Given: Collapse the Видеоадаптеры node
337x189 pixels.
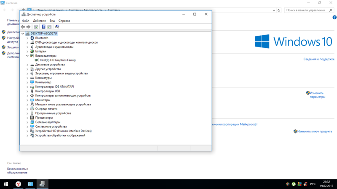Looking at the screenshot, I should (x=27, y=56).
